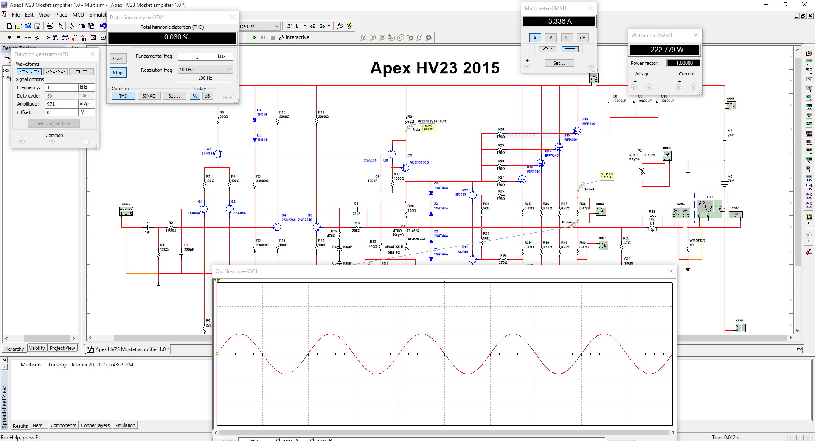Select triangle waveform in Function generator
Screen dimensions: 815x441
coord(55,72)
